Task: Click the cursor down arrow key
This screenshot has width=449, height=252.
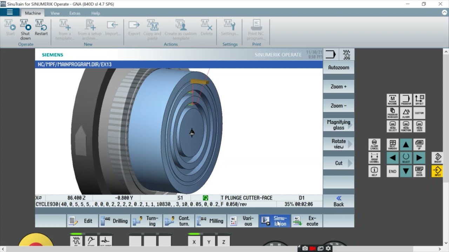Action: tap(406, 171)
